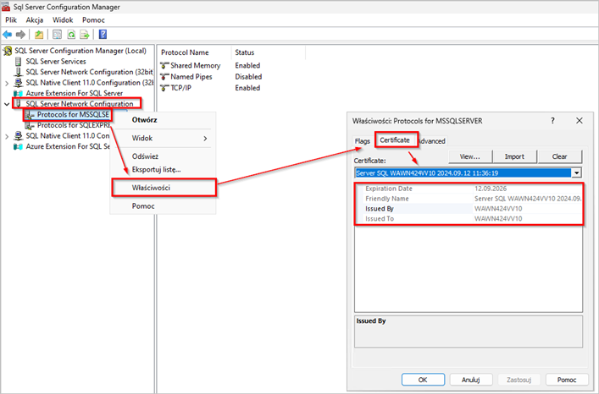Screen dimensions: 599x394
Task: Choose Eksportuj listę in the context menu
Action: pyautogui.click(x=164, y=170)
